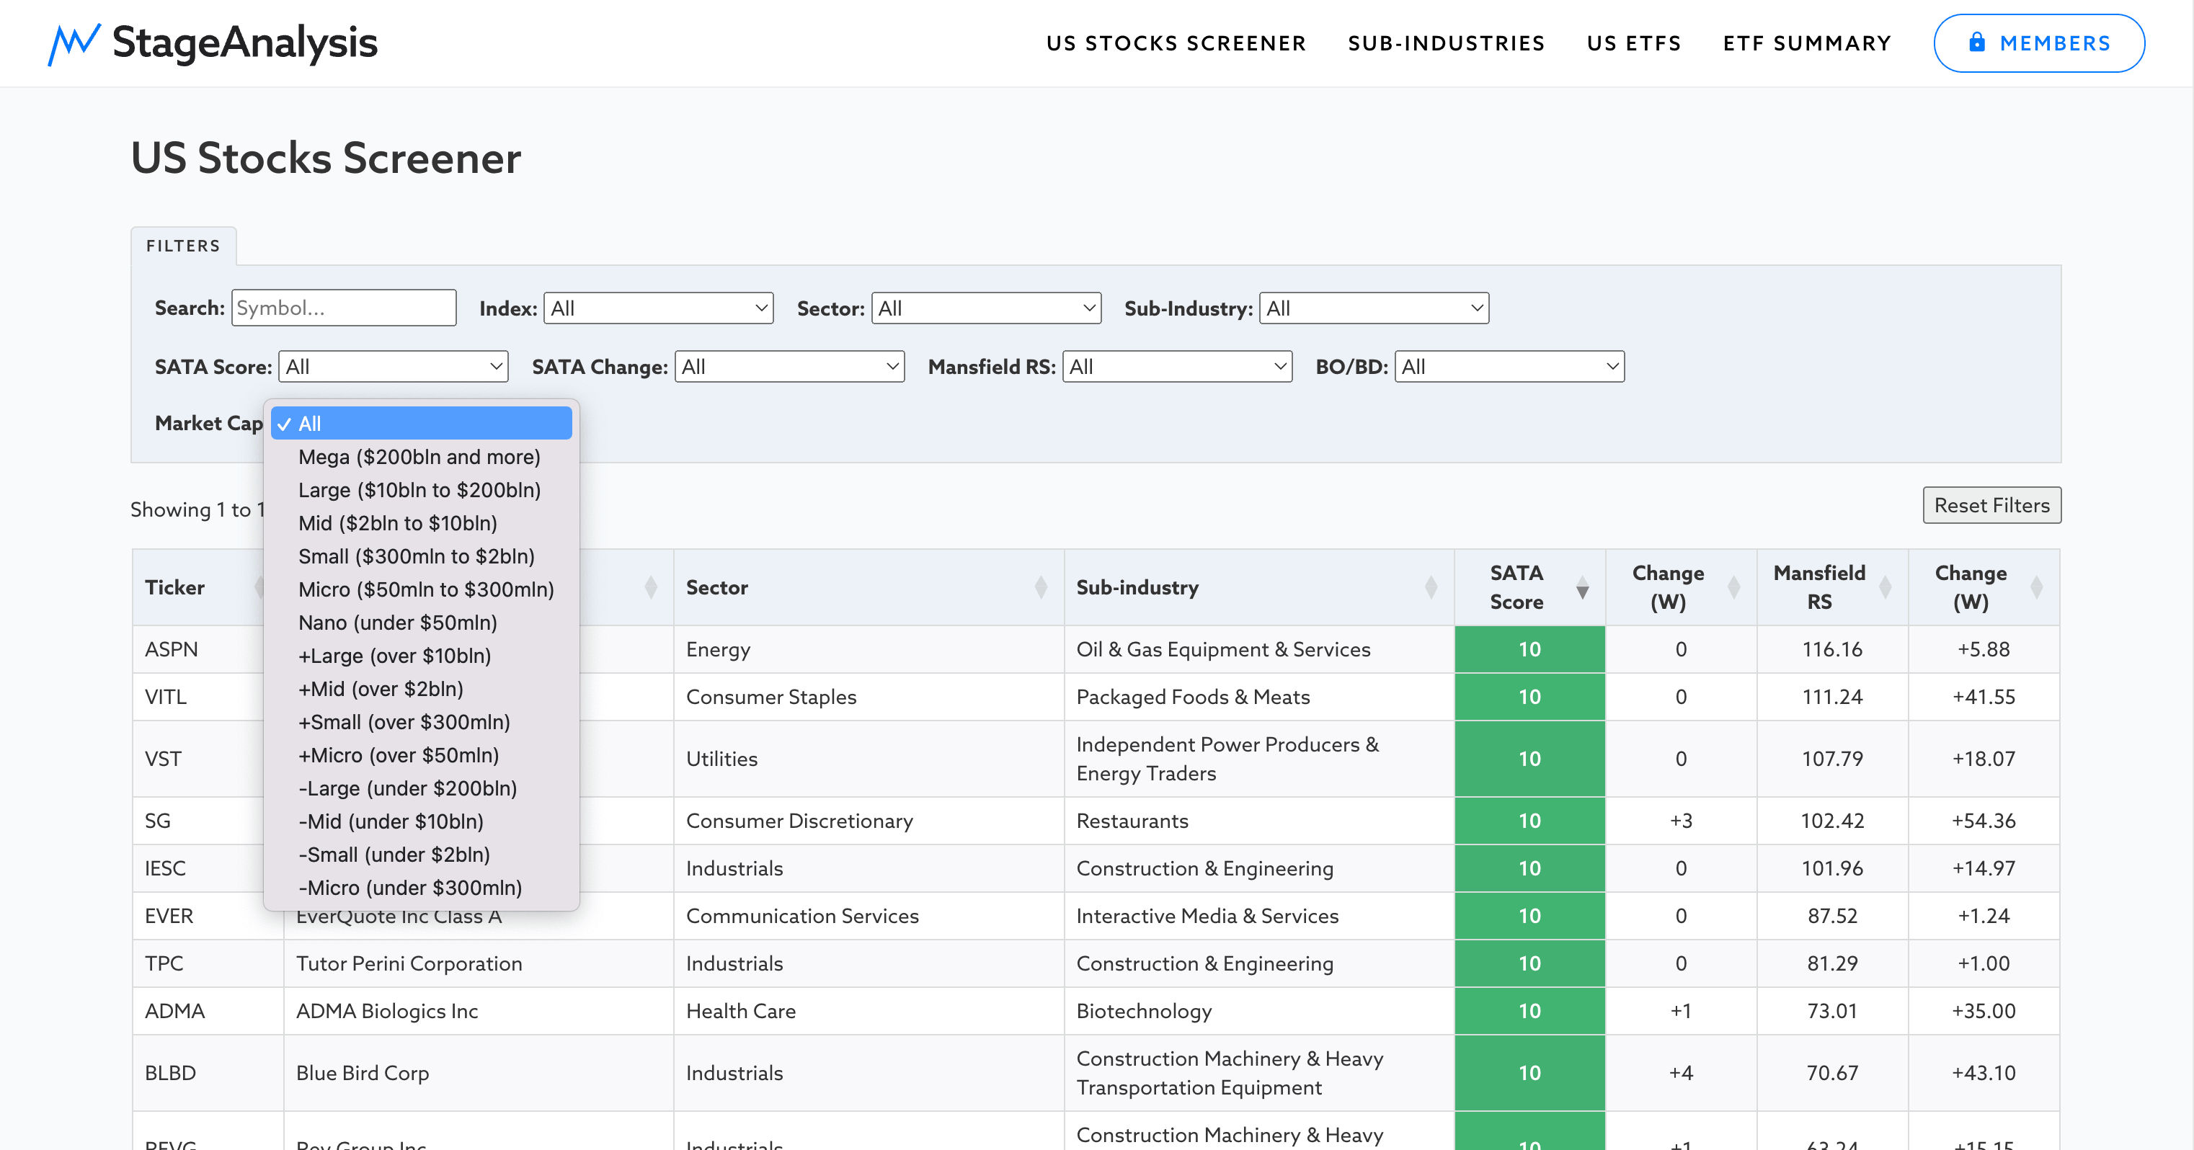Open the BO/BD filter dropdown

[x=1509, y=367]
